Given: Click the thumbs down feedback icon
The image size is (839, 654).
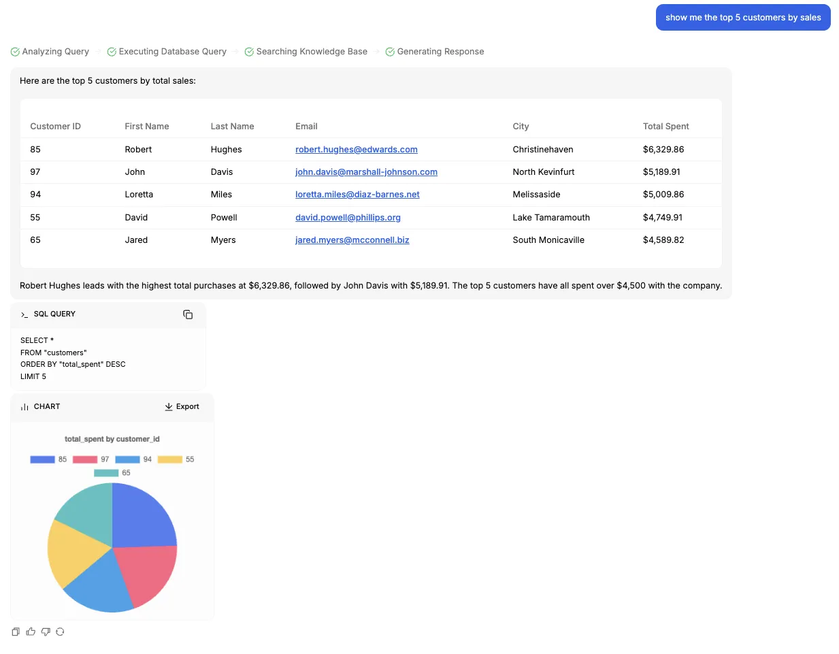Looking at the screenshot, I should click(x=46, y=632).
